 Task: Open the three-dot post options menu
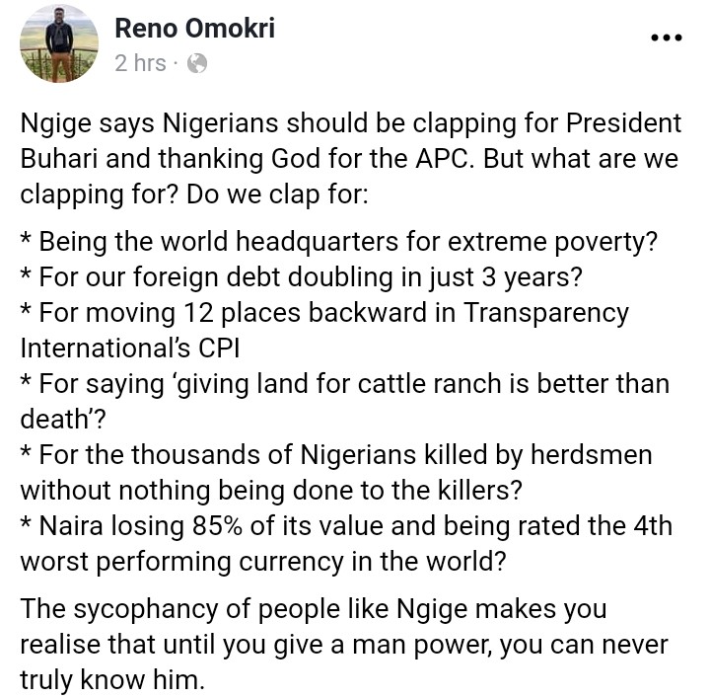tap(667, 39)
